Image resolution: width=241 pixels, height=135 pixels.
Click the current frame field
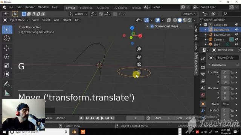(135, 118)
